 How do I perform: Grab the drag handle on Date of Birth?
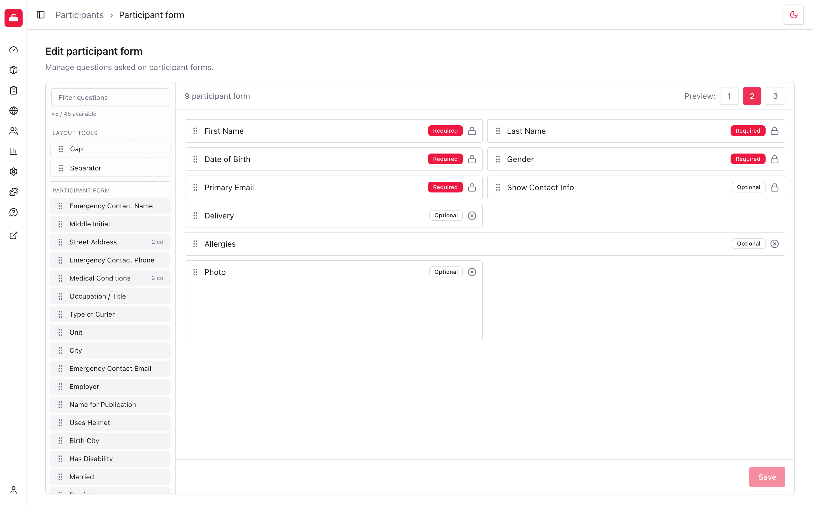tap(195, 159)
